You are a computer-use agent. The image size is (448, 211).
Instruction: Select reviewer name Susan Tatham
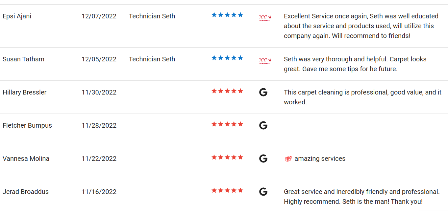pos(23,59)
